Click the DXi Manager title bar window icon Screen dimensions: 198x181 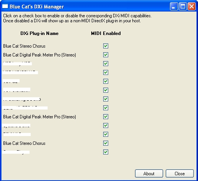5,6
